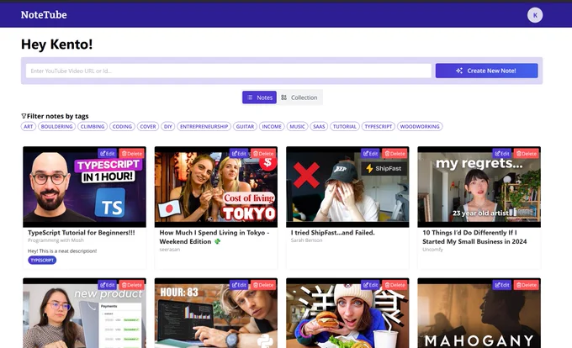Click the filter funnel icon beside tags heading
Image resolution: width=572 pixels, height=348 pixels.
pos(24,116)
